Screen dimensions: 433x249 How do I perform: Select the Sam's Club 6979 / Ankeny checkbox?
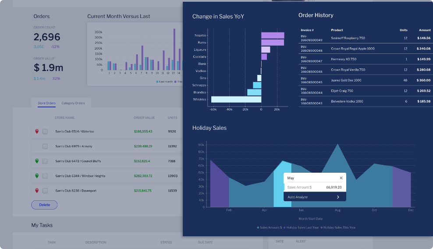point(45,146)
